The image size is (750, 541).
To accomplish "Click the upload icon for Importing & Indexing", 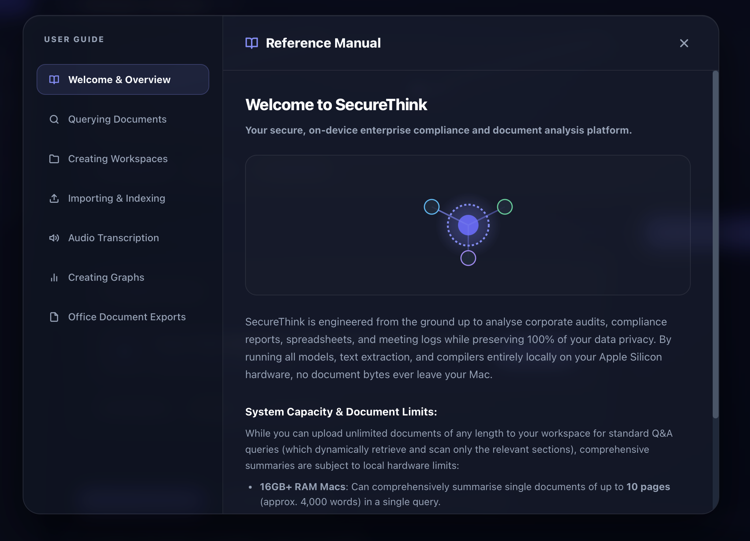I will [54, 198].
